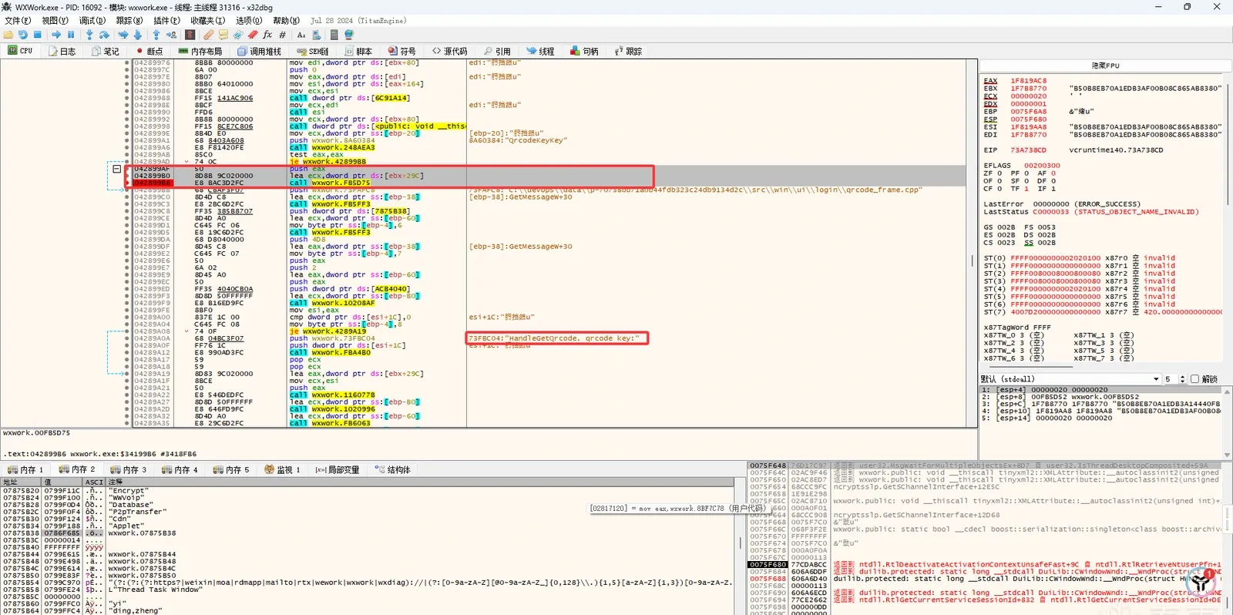This screenshot has width=1233, height=615.
Task: Click the argument count spinner arrows
Action: tap(1181, 379)
